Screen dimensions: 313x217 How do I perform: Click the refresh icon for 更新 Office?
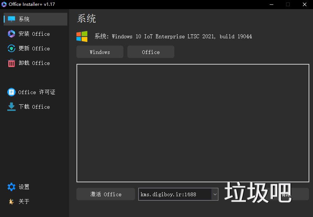11,48
